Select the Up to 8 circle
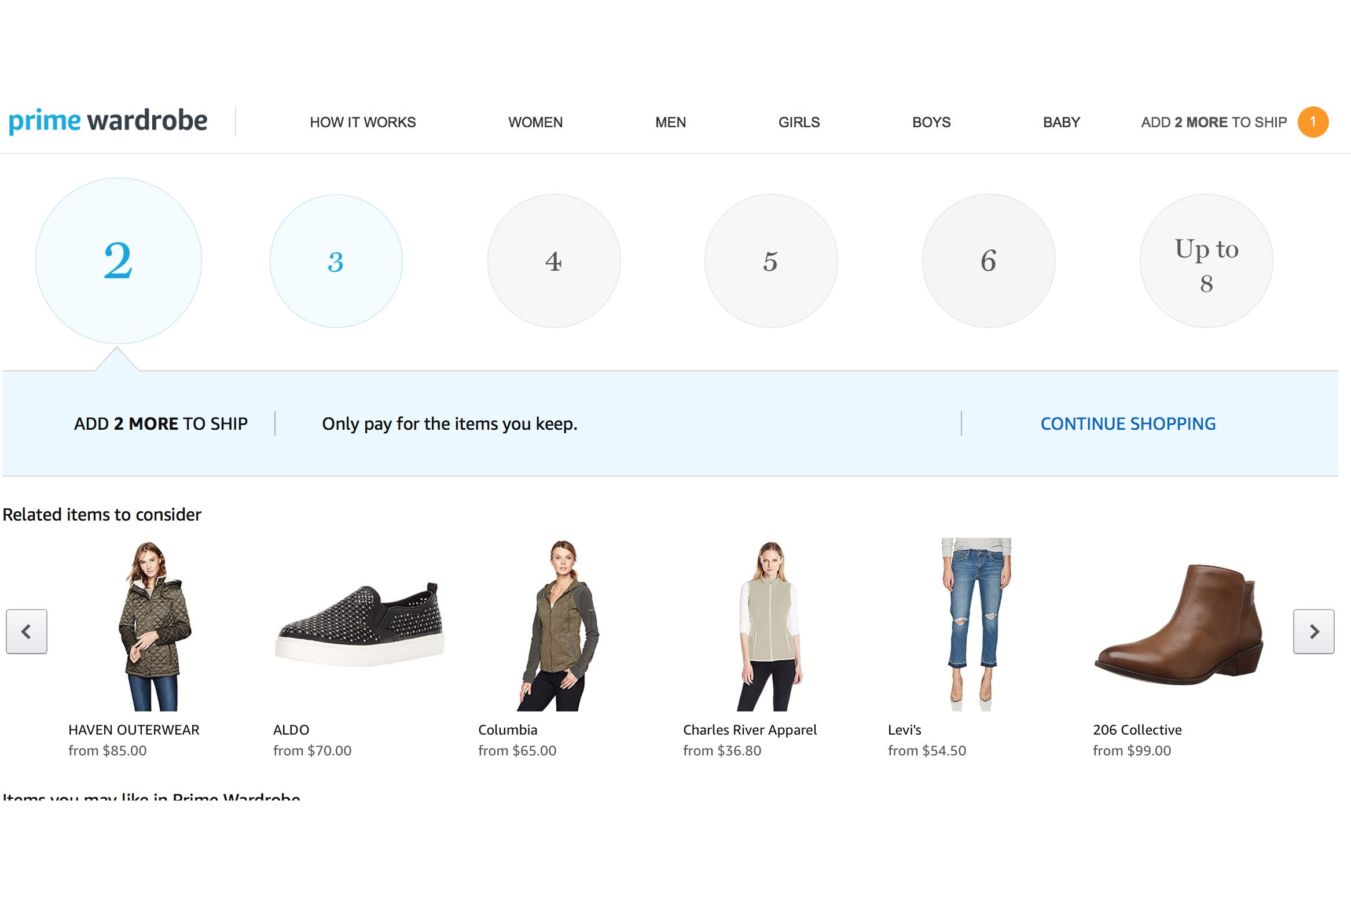 (x=1206, y=261)
